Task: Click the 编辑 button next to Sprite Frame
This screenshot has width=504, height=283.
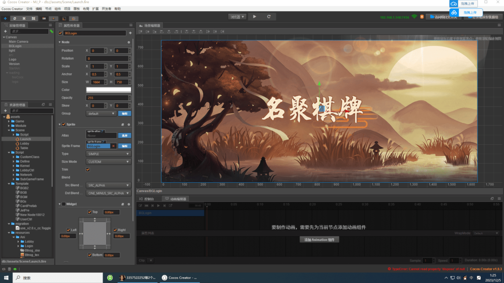Action: (125, 146)
